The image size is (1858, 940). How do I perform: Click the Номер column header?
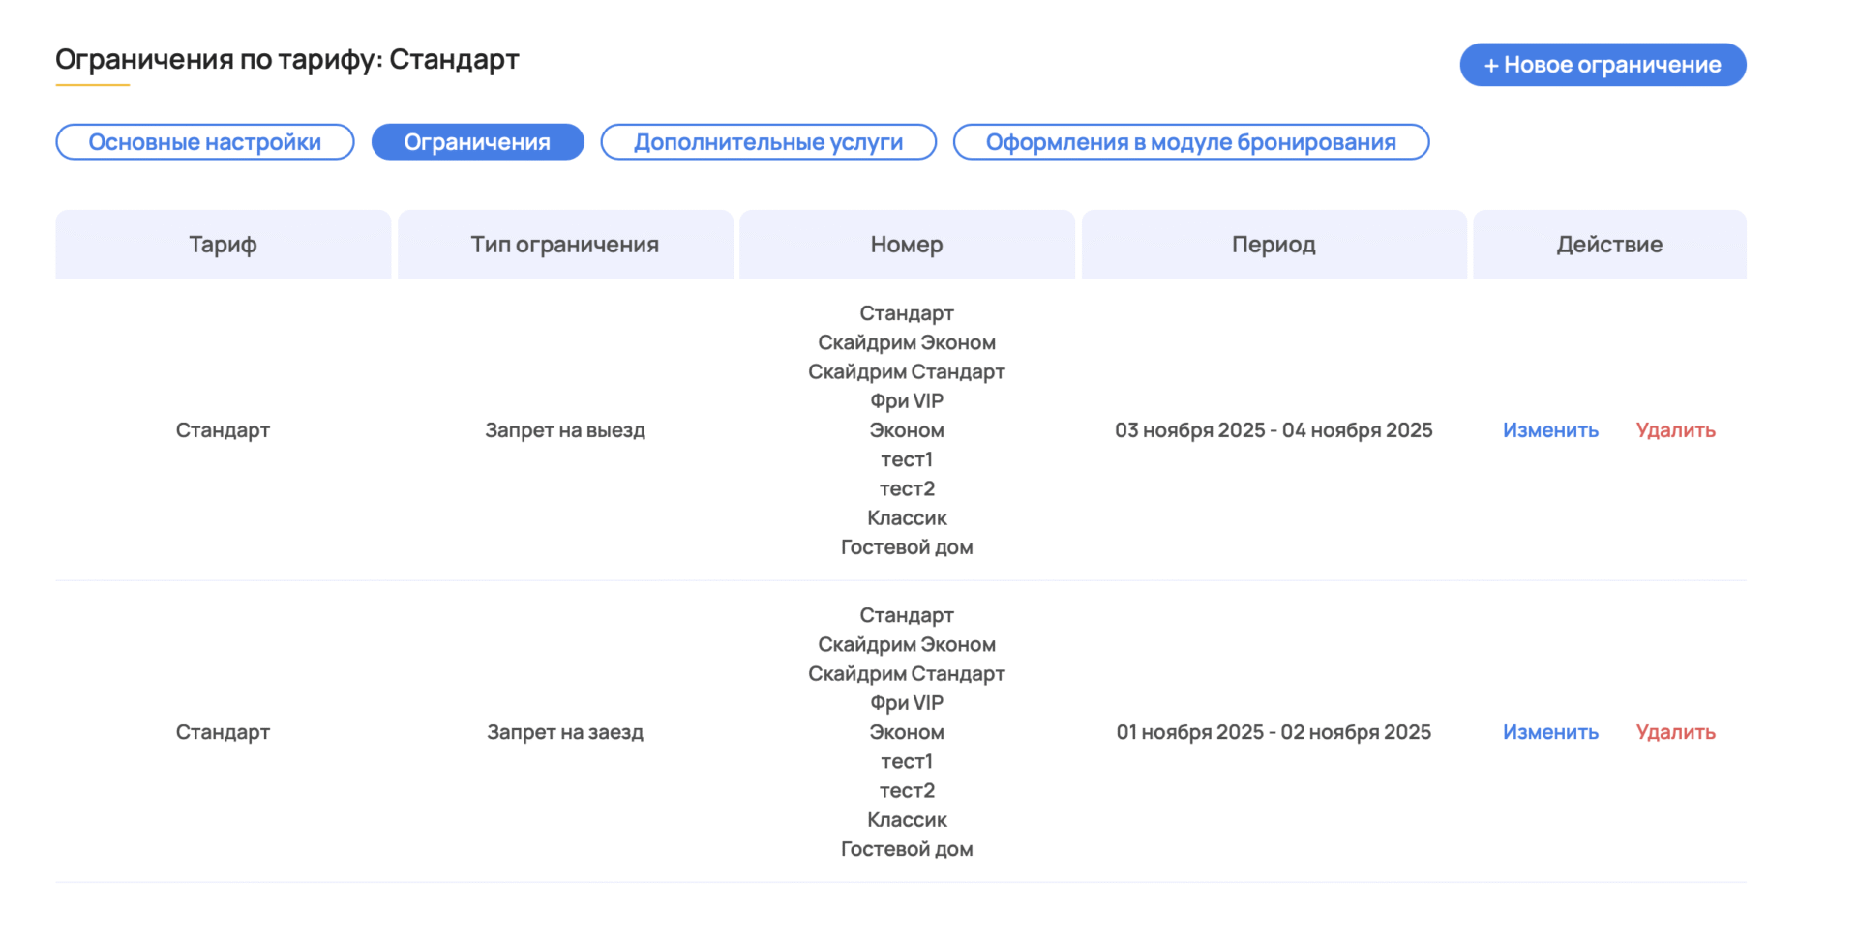pos(907,245)
